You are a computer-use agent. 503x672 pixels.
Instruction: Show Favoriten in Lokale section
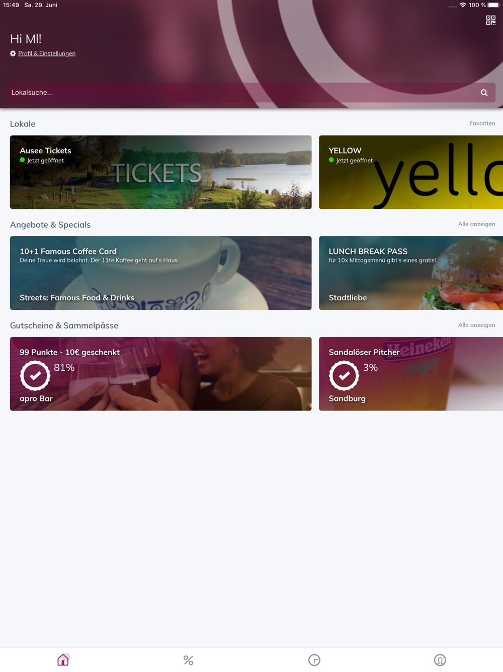click(482, 123)
